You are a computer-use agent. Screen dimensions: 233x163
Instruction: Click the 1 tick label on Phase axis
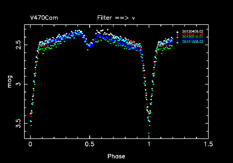149,144
